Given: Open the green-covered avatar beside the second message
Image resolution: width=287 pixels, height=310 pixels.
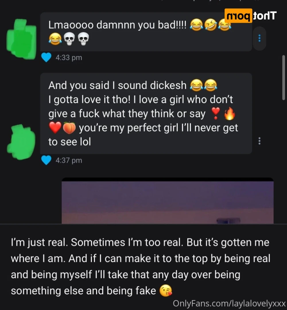Looking at the screenshot, I should coord(21,142).
